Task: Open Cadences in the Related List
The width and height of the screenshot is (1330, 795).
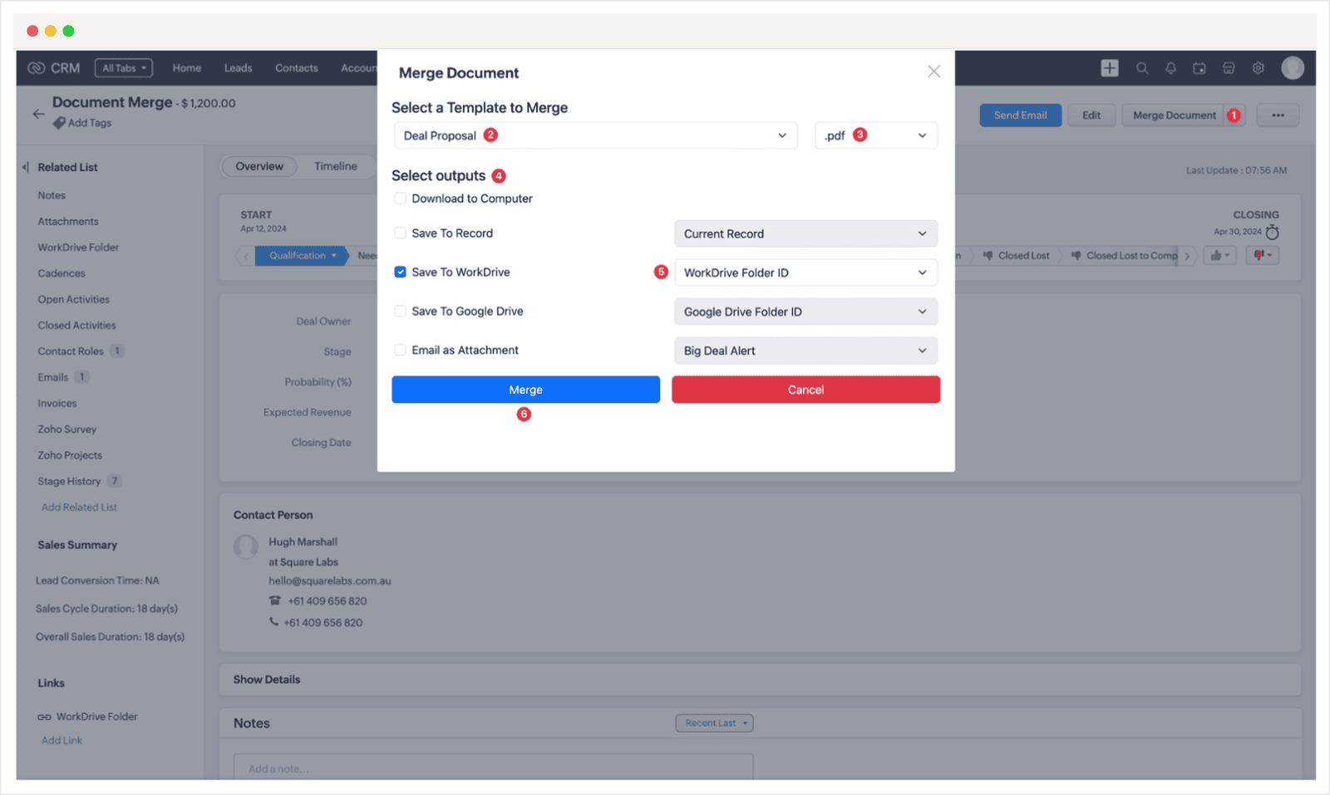Action: tap(62, 273)
